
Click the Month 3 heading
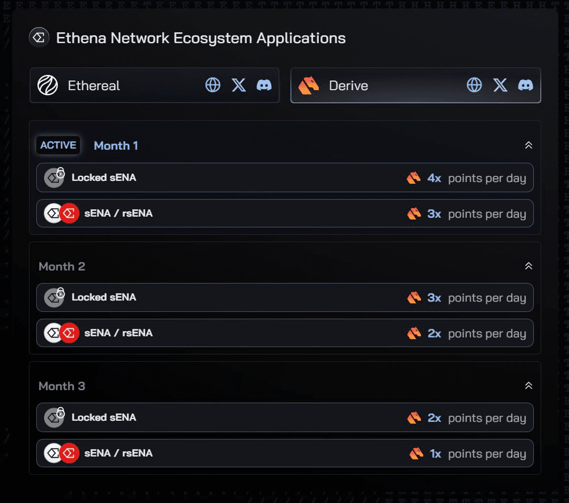(x=62, y=386)
